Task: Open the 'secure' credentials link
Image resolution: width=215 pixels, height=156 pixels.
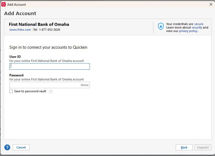Action: point(199,24)
